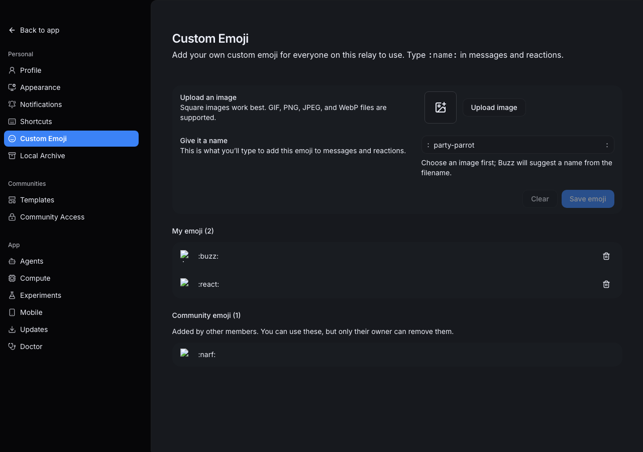Click the :narf: emoji name text

[x=206, y=355]
